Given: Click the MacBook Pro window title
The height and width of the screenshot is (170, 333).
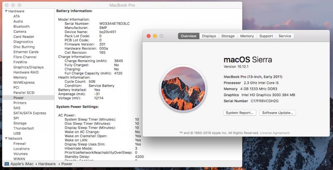Looking at the screenshot, I should tap(122, 5).
